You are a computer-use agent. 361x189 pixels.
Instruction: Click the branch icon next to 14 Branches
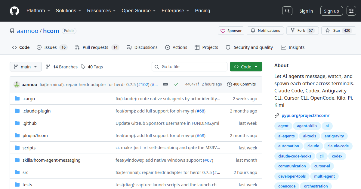48,67
